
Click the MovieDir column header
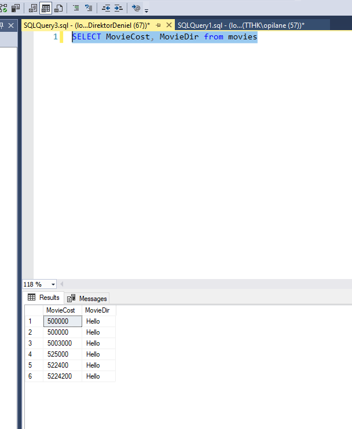(97, 310)
